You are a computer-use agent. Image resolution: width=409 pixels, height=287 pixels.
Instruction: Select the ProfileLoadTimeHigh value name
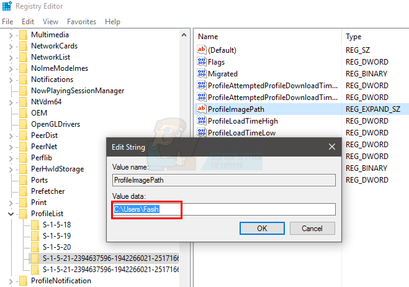click(243, 121)
